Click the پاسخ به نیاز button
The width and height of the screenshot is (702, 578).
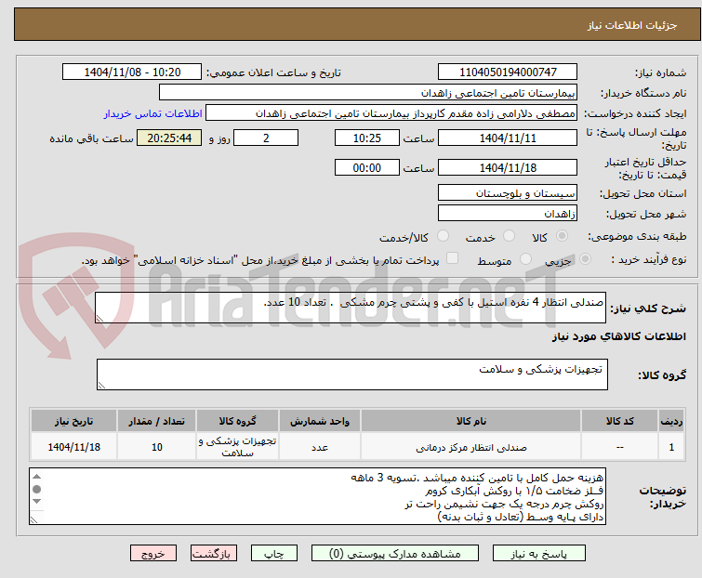click(539, 554)
